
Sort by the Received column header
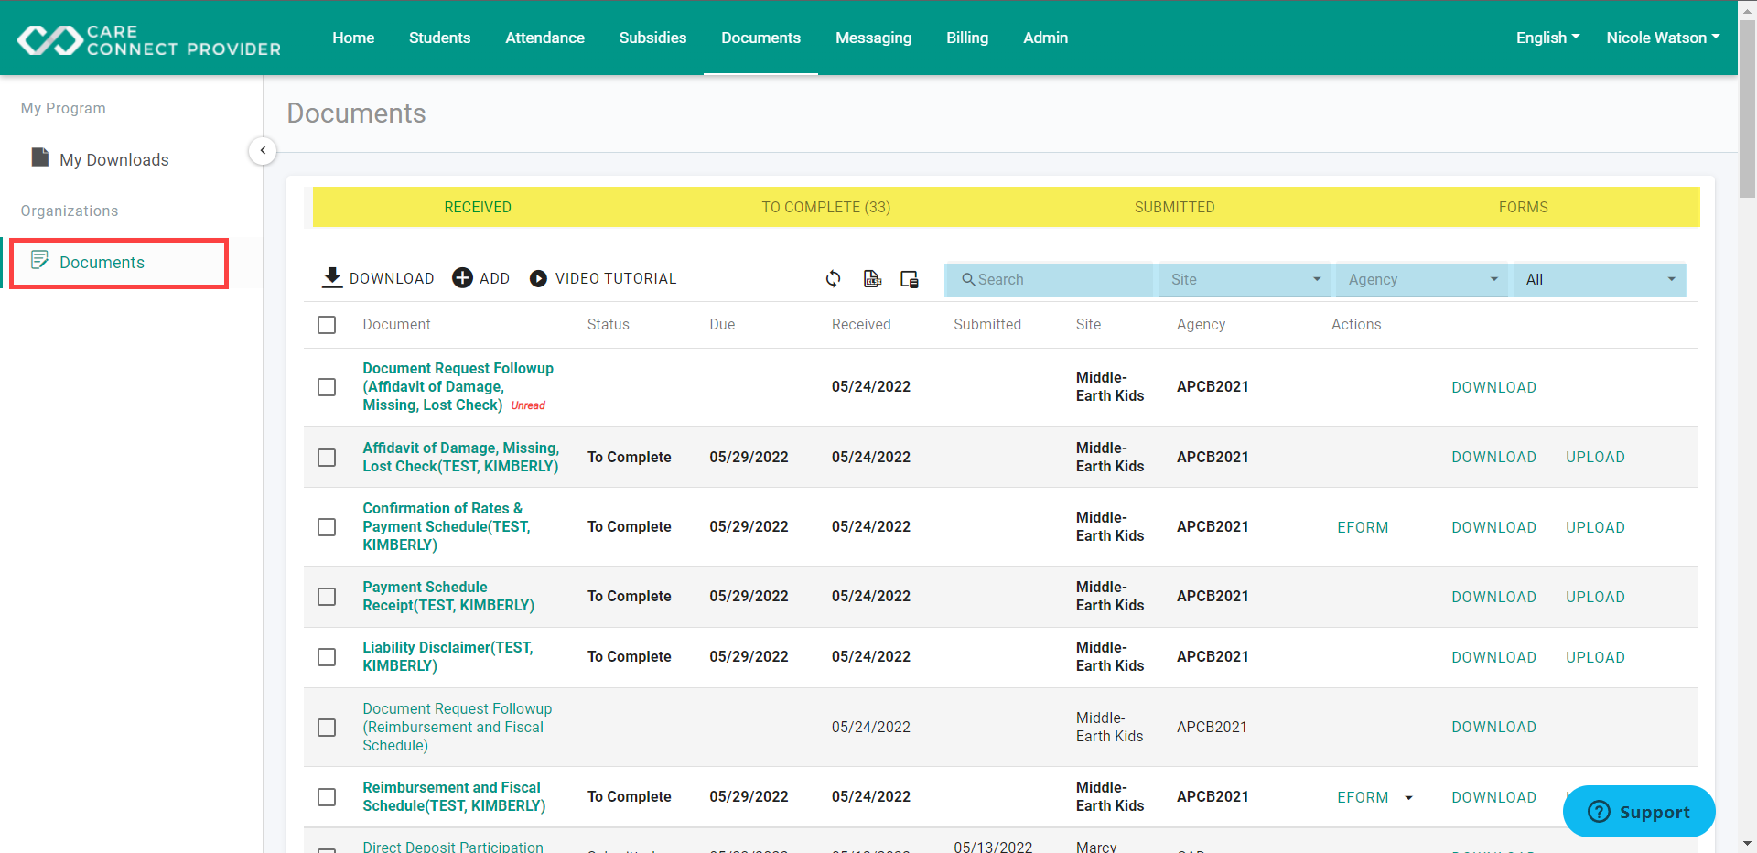point(861,324)
